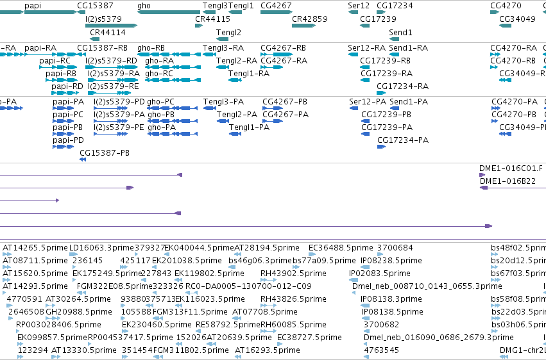Click the RH43902.5prime EST

click(268, 280)
